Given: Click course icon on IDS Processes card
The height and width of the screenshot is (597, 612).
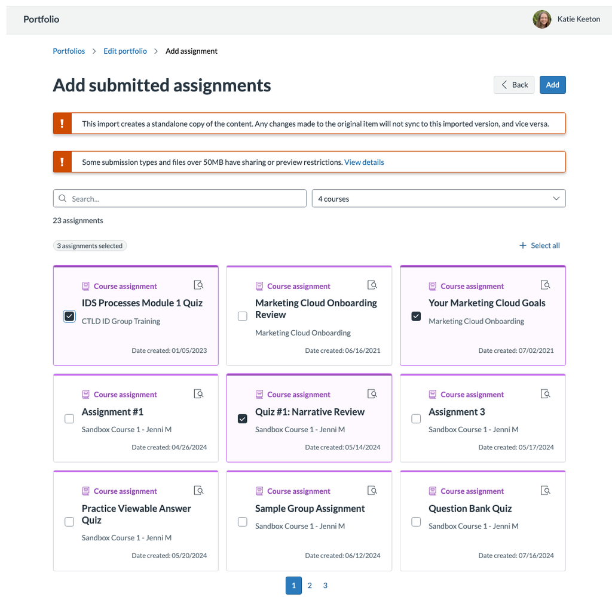Looking at the screenshot, I should pyautogui.click(x=85, y=286).
